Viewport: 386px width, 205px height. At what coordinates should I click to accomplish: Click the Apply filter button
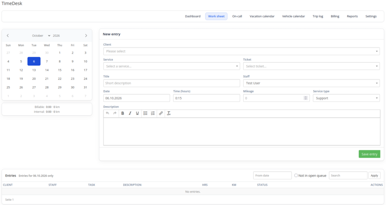click(x=374, y=176)
